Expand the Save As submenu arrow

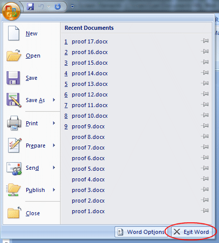pos(54,100)
